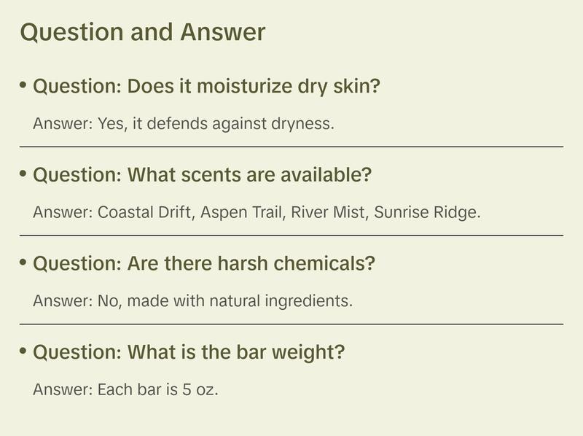Select "What is the bar weight?" question

(x=189, y=353)
